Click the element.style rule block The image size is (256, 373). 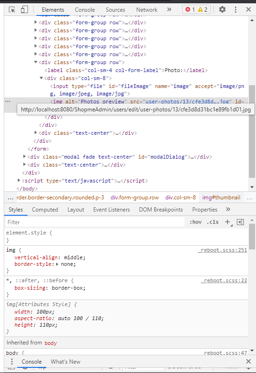pyautogui.click(x=126, y=236)
